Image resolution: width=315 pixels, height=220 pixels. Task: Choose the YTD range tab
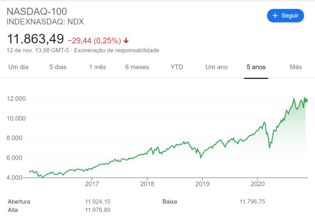[x=177, y=67]
